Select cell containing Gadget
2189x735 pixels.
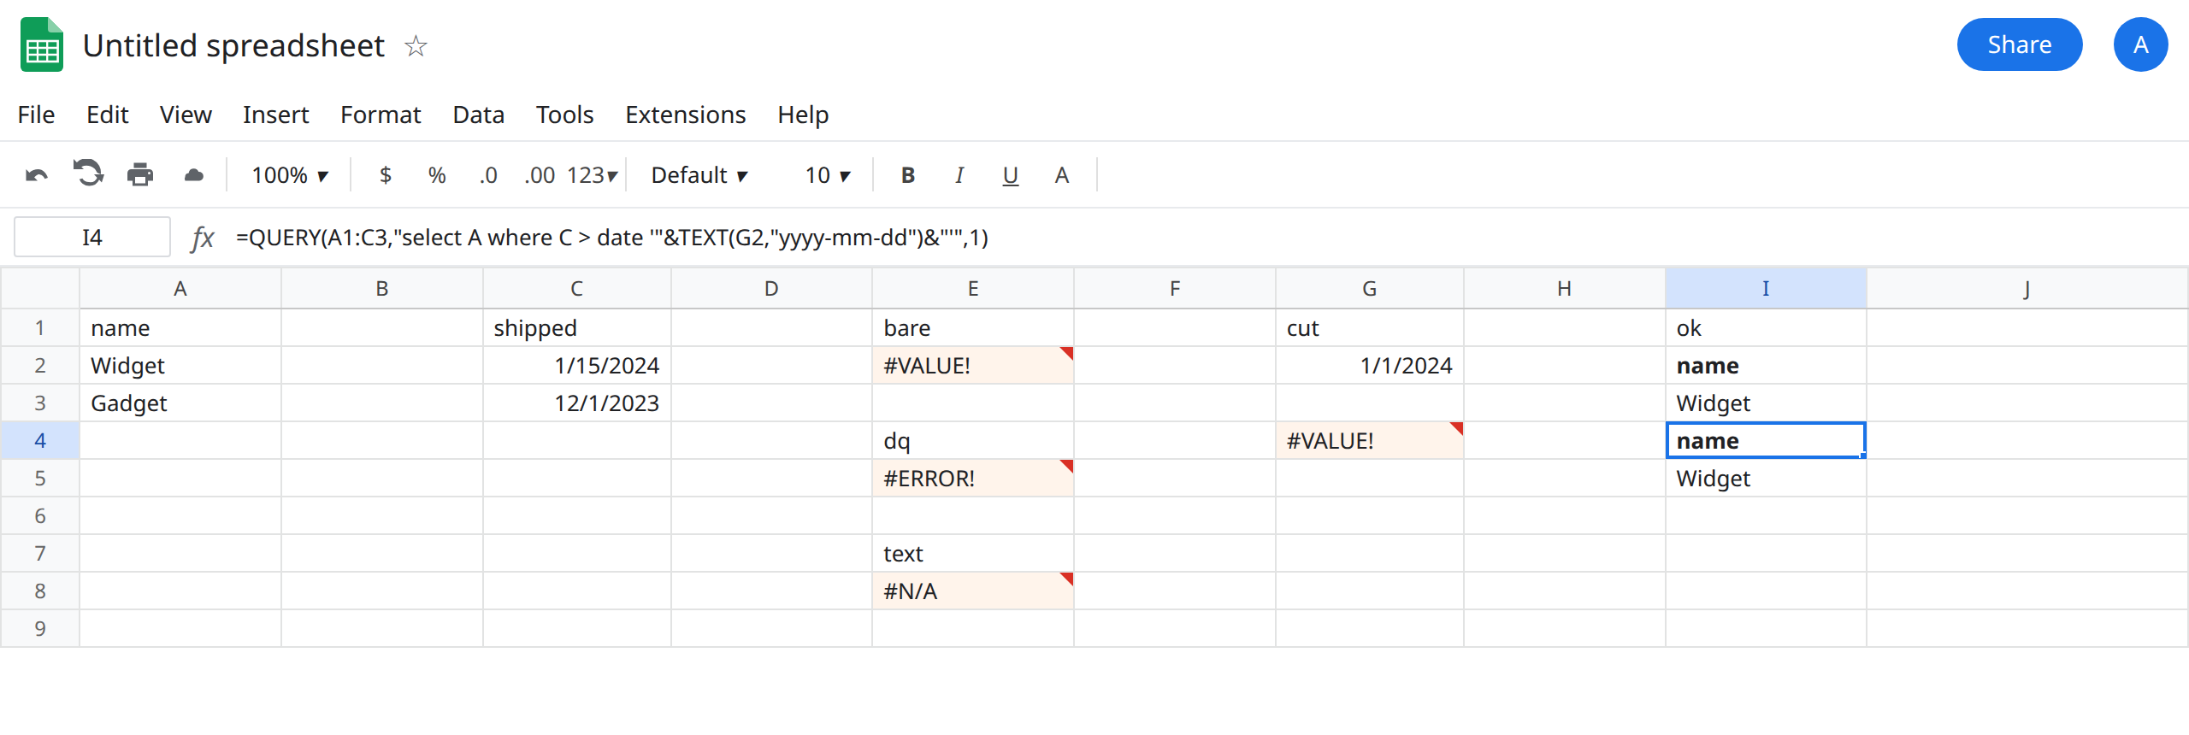pos(180,403)
